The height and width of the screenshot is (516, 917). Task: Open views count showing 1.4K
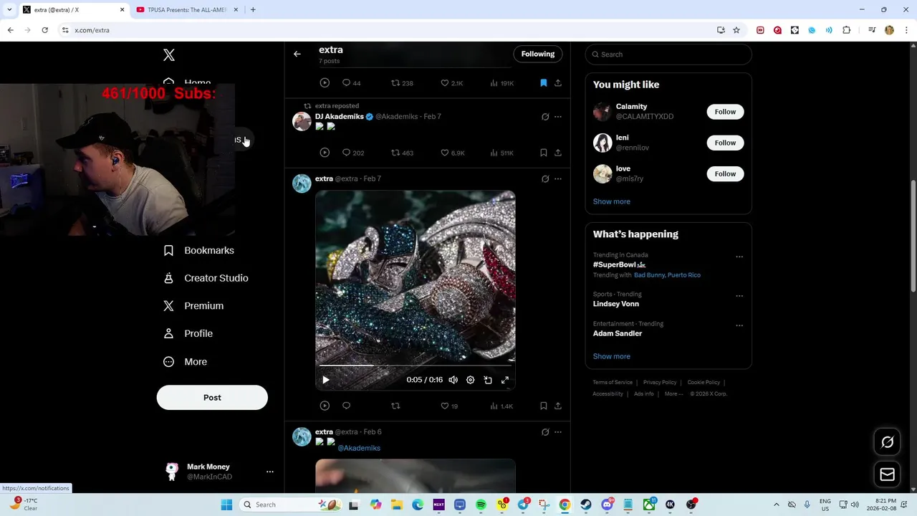click(501, 406)
